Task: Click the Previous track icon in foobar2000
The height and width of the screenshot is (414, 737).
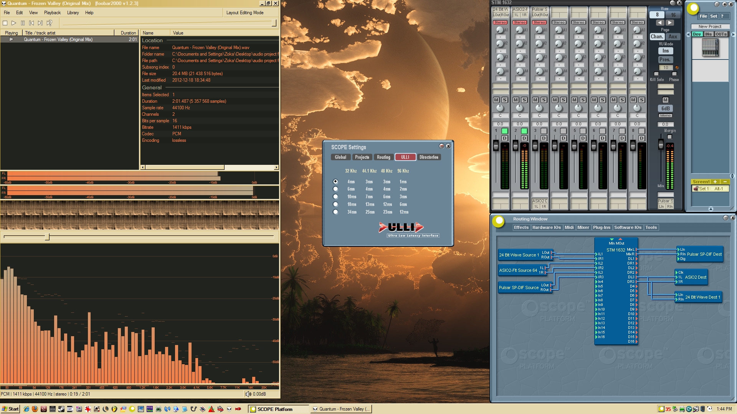Action: coord(31,23)
